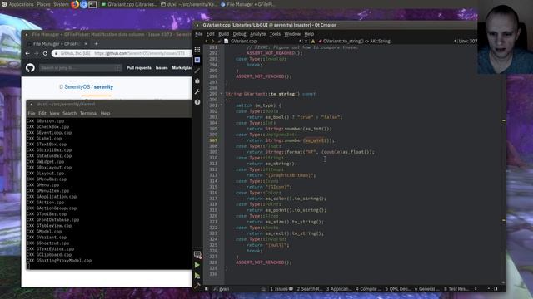
Task: Open Pull requests link on GitHub
Action: 139,68
